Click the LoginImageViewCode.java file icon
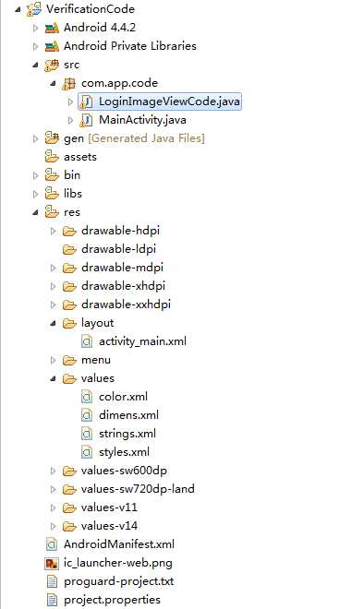Screen dimensions: 339x609 pos(86,101)
